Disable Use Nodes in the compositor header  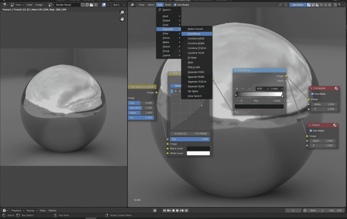pyautogui.click(x=175, y=5)
